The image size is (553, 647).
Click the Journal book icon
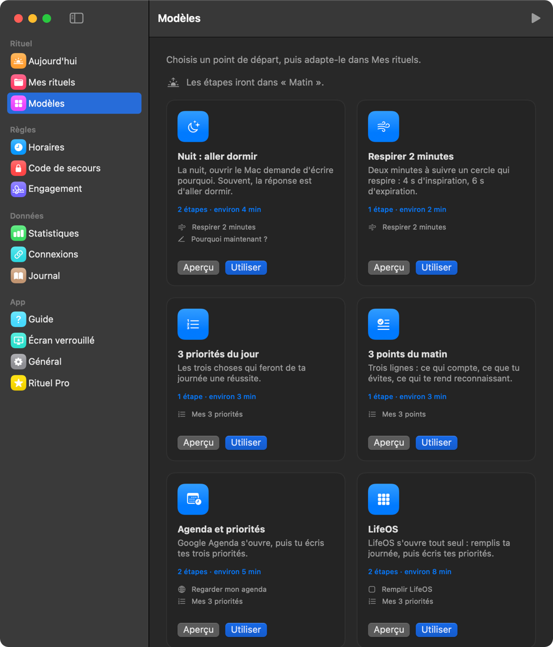point(18,276)
